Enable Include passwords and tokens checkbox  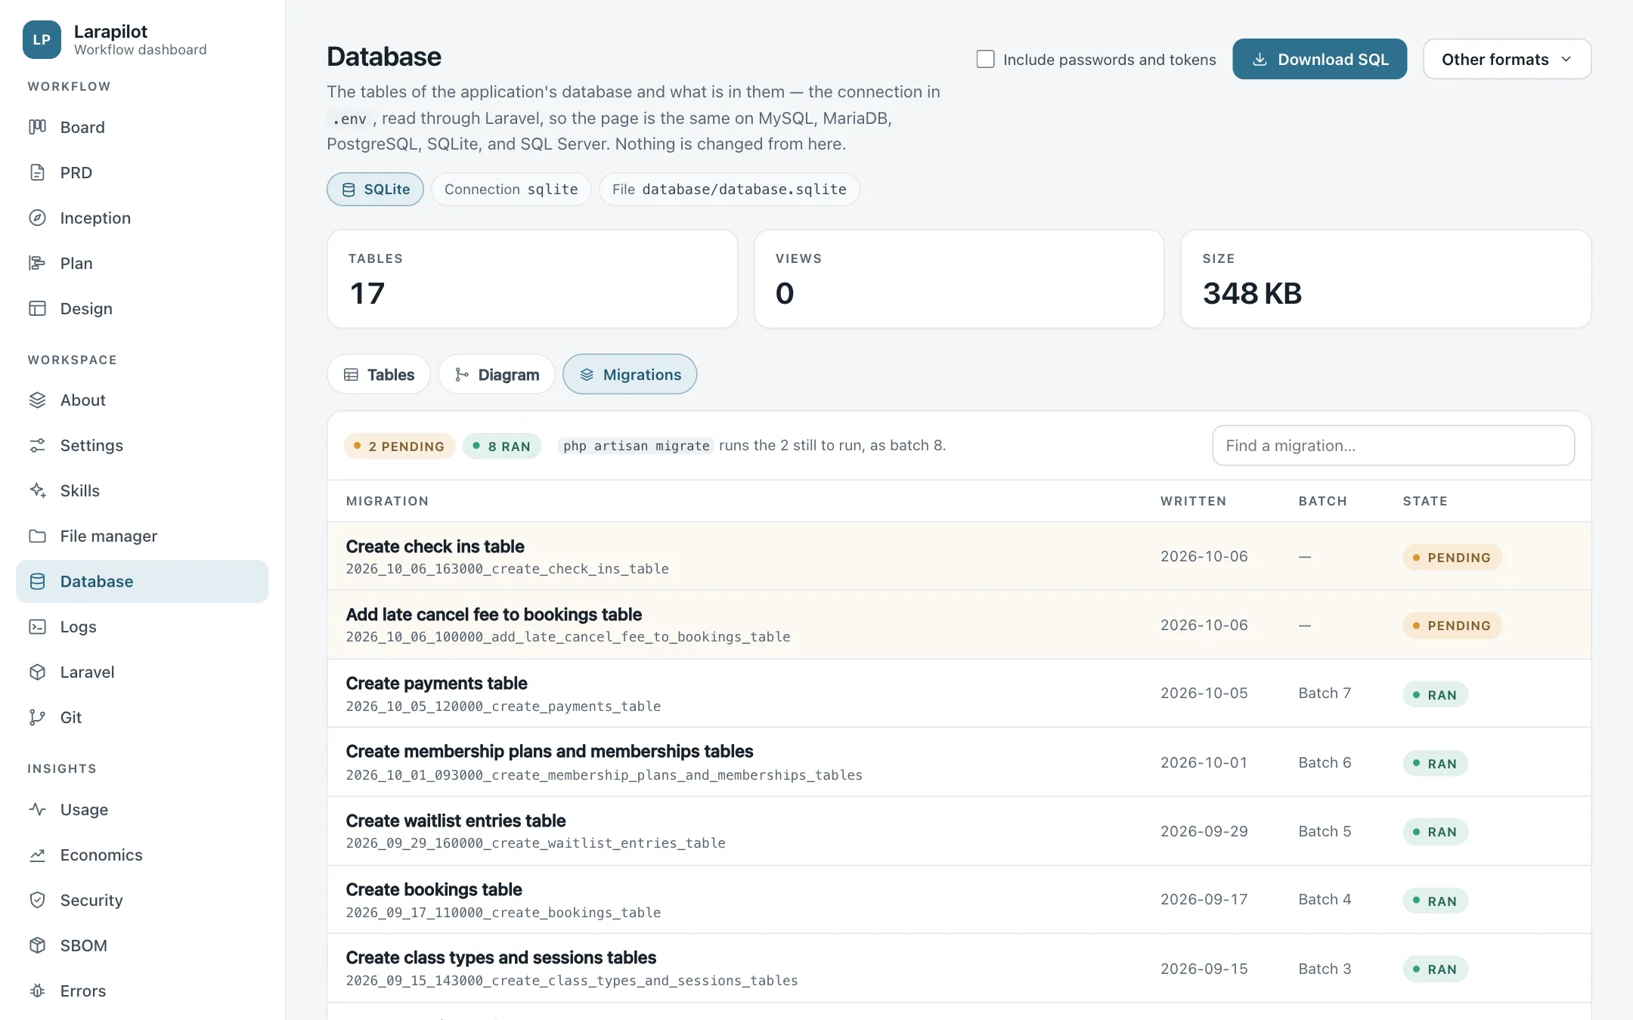(x=985, y=59)
